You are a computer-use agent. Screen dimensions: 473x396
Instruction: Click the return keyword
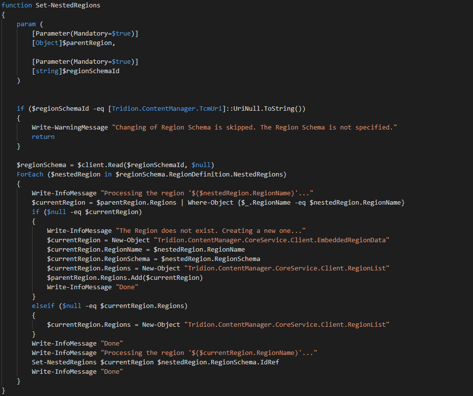click(x=43, y=137)
